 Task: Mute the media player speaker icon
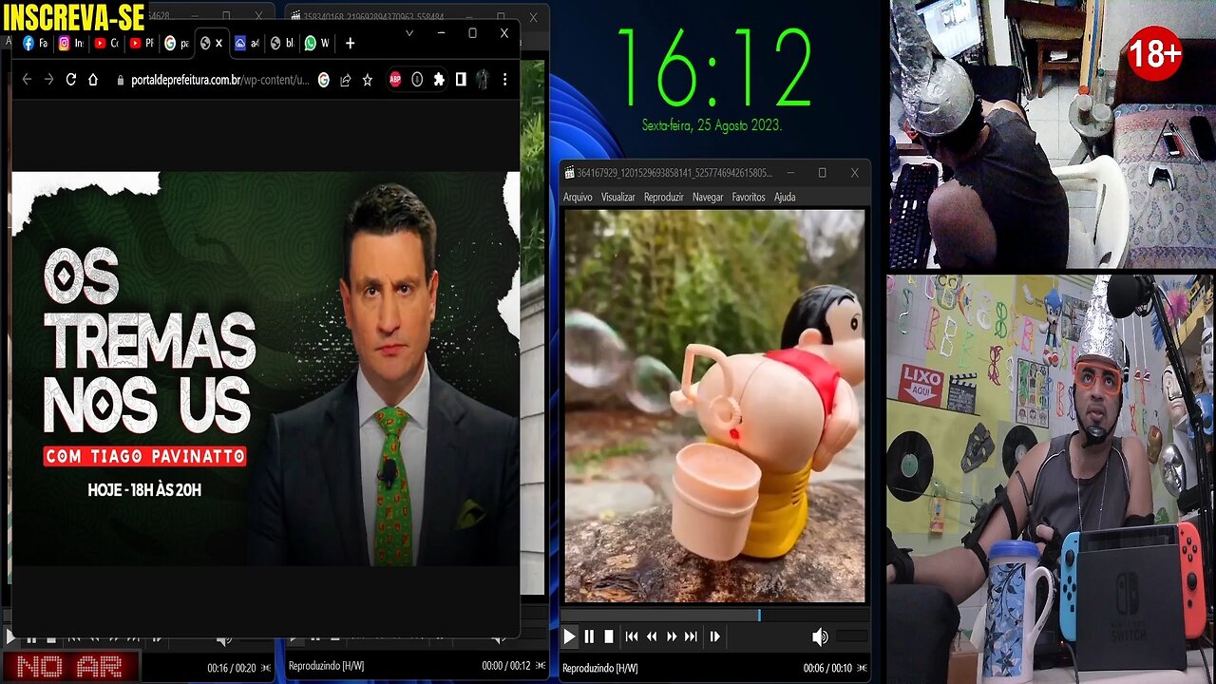click(820, 636)
